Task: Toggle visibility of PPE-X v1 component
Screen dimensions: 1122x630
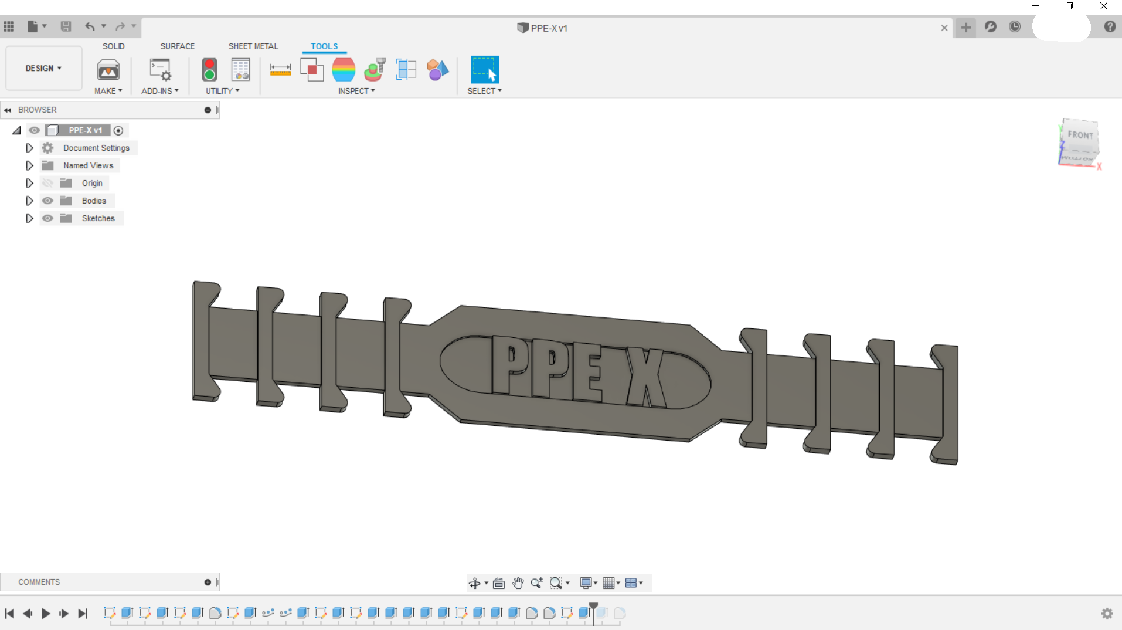Action: (x=35, y=130)
